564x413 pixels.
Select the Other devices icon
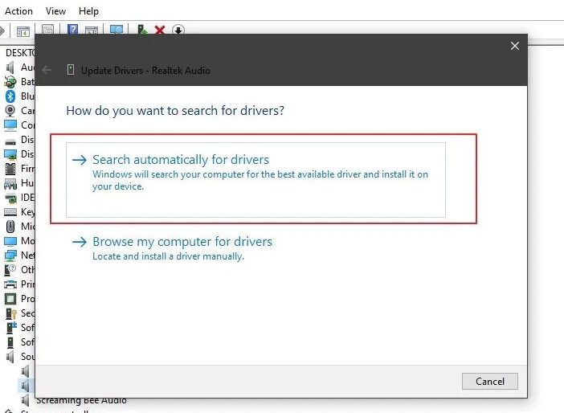[x=10, y=270]
